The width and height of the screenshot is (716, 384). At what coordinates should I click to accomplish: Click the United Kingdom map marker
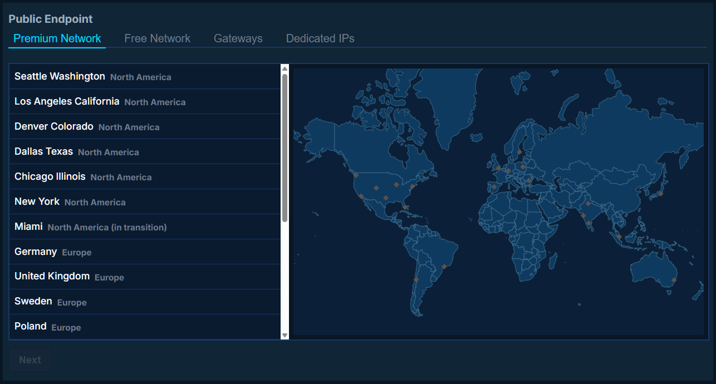click(498, 168)
